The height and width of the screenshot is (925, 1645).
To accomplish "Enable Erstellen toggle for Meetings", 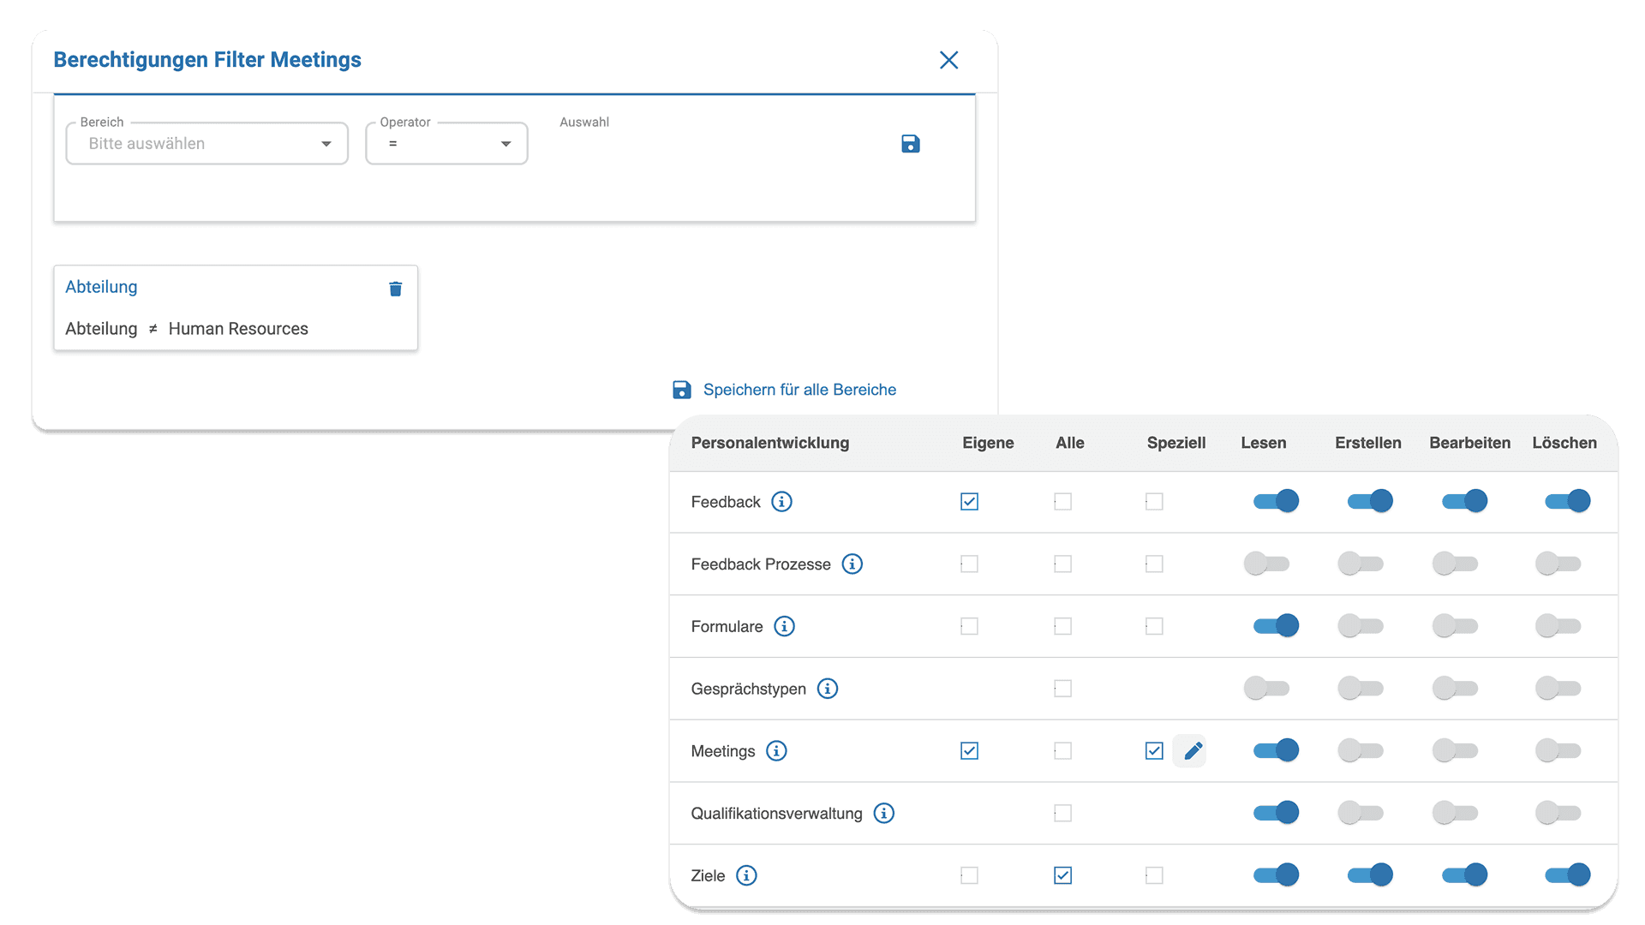I will (x=1361, y=751).
